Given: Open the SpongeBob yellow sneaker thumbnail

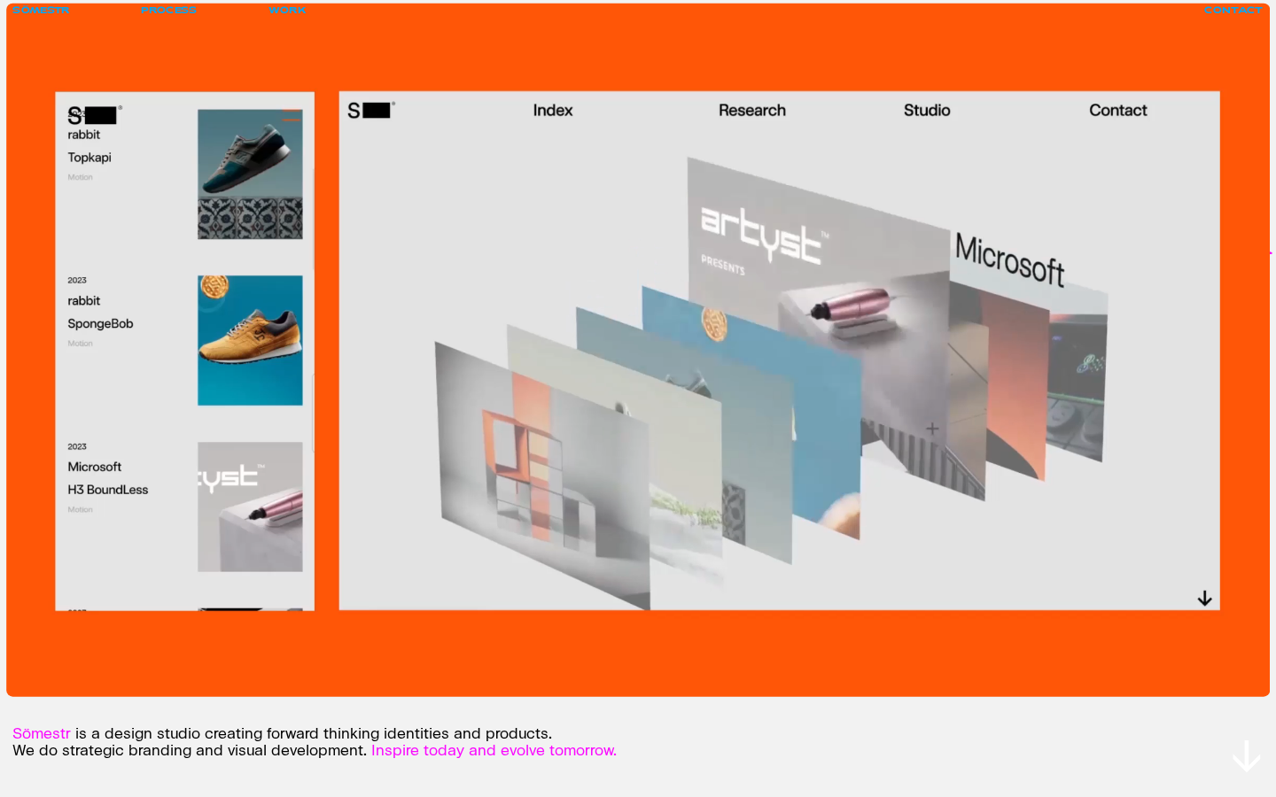Looking at the screenshot, I should tap(250, 340).
